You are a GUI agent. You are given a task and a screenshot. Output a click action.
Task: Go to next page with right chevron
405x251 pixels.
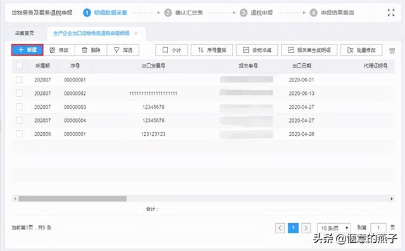click(x=306, y=228)
